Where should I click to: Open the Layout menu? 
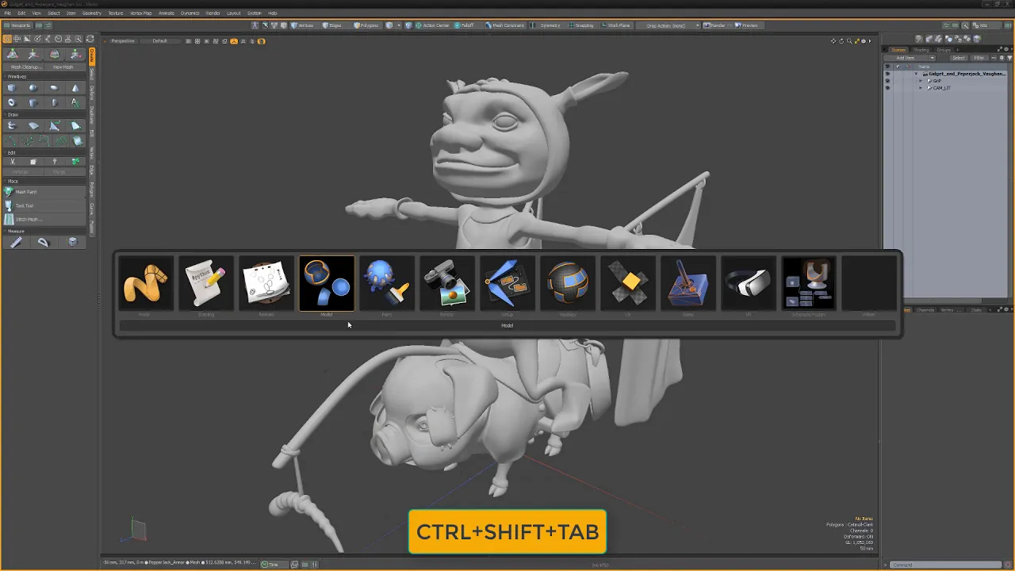pyautogui.click(x=234, y=13)
